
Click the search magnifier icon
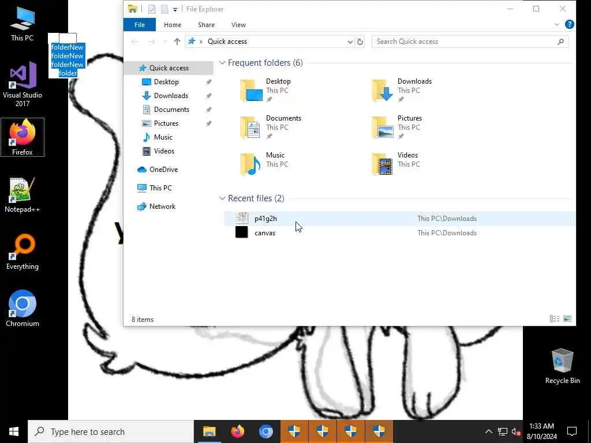pos(560,42)
